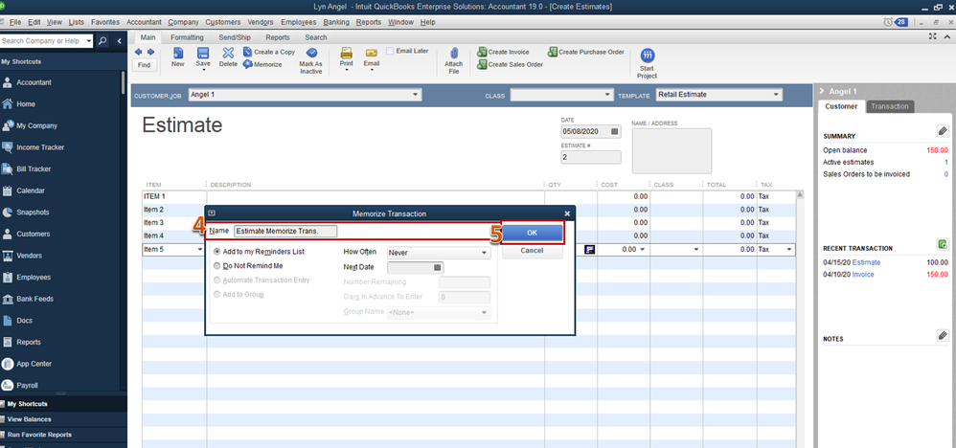Click the memorized transaction Name field
Image resolution: width=956 pixels, height=448 pixels.
pyautogui.click(x=285, y=231)
